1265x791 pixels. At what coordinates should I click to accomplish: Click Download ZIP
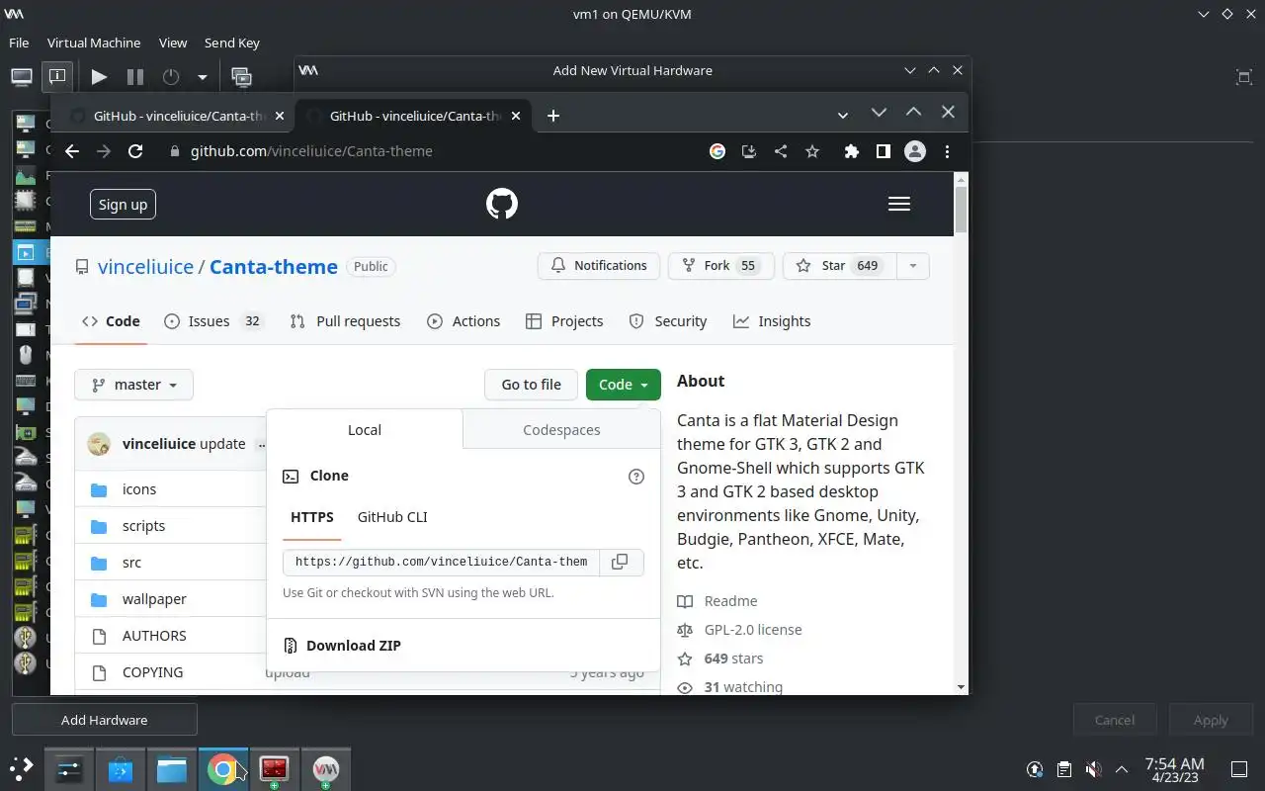pyautogui.click(x=354, y=646)
